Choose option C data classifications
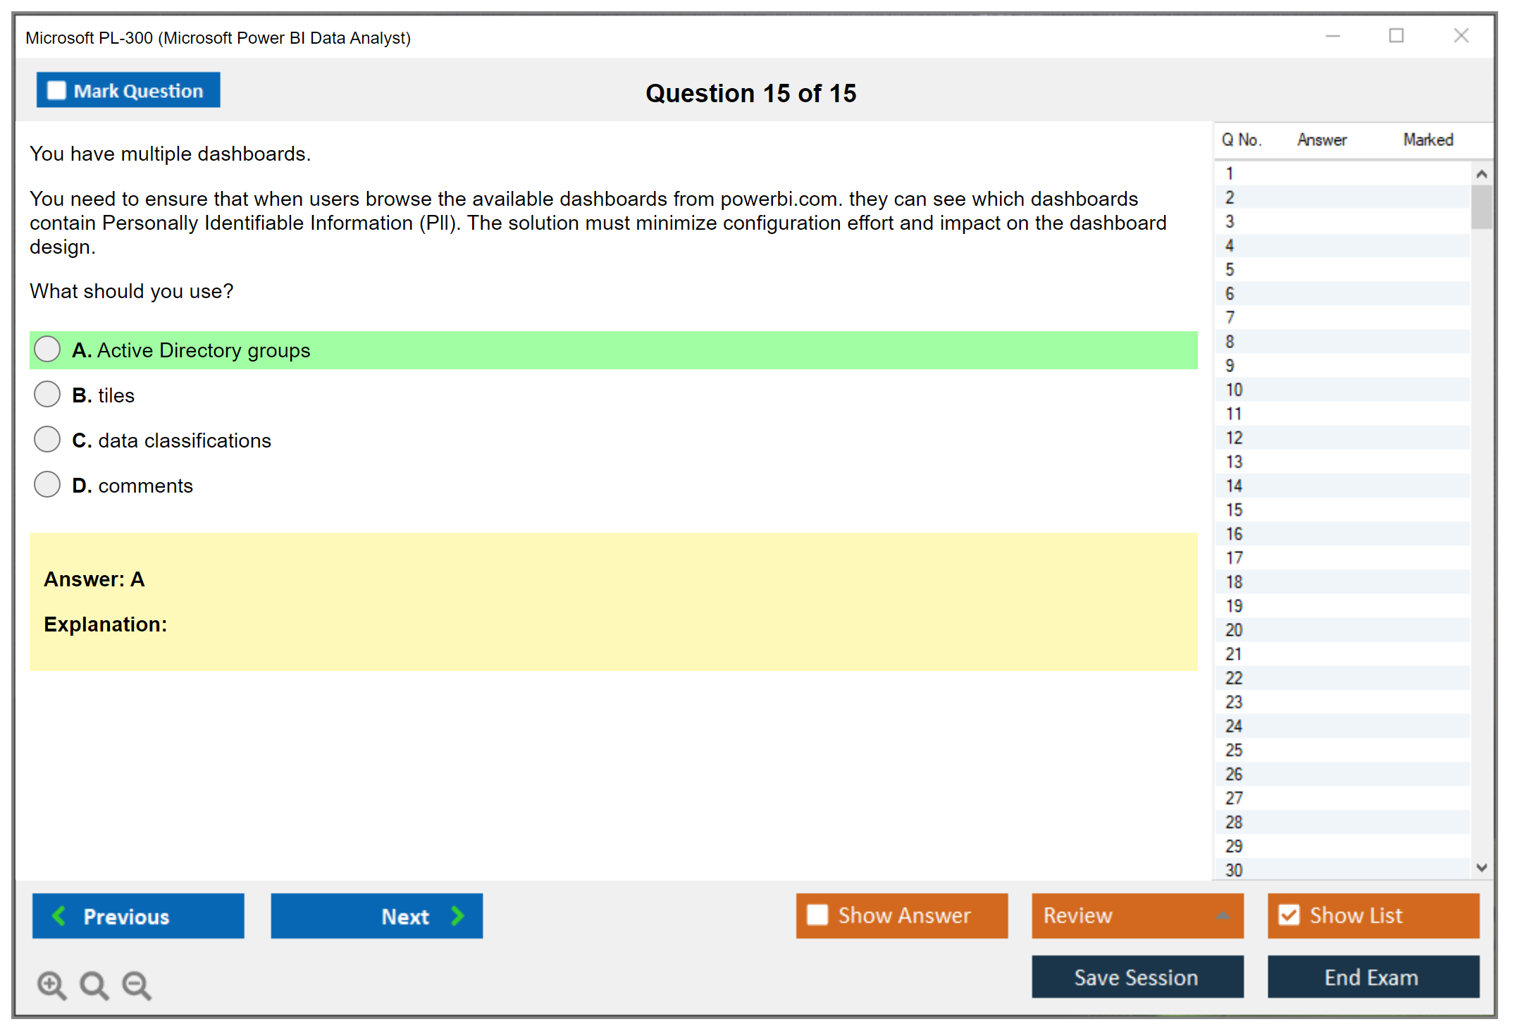This screenshot has height=1036, width=1515. click(x=47, y=440)
